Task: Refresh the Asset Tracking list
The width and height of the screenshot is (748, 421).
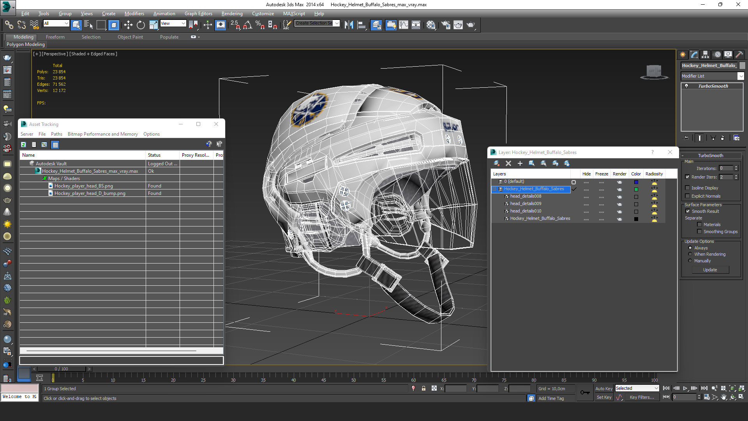Action: [23, 145]
